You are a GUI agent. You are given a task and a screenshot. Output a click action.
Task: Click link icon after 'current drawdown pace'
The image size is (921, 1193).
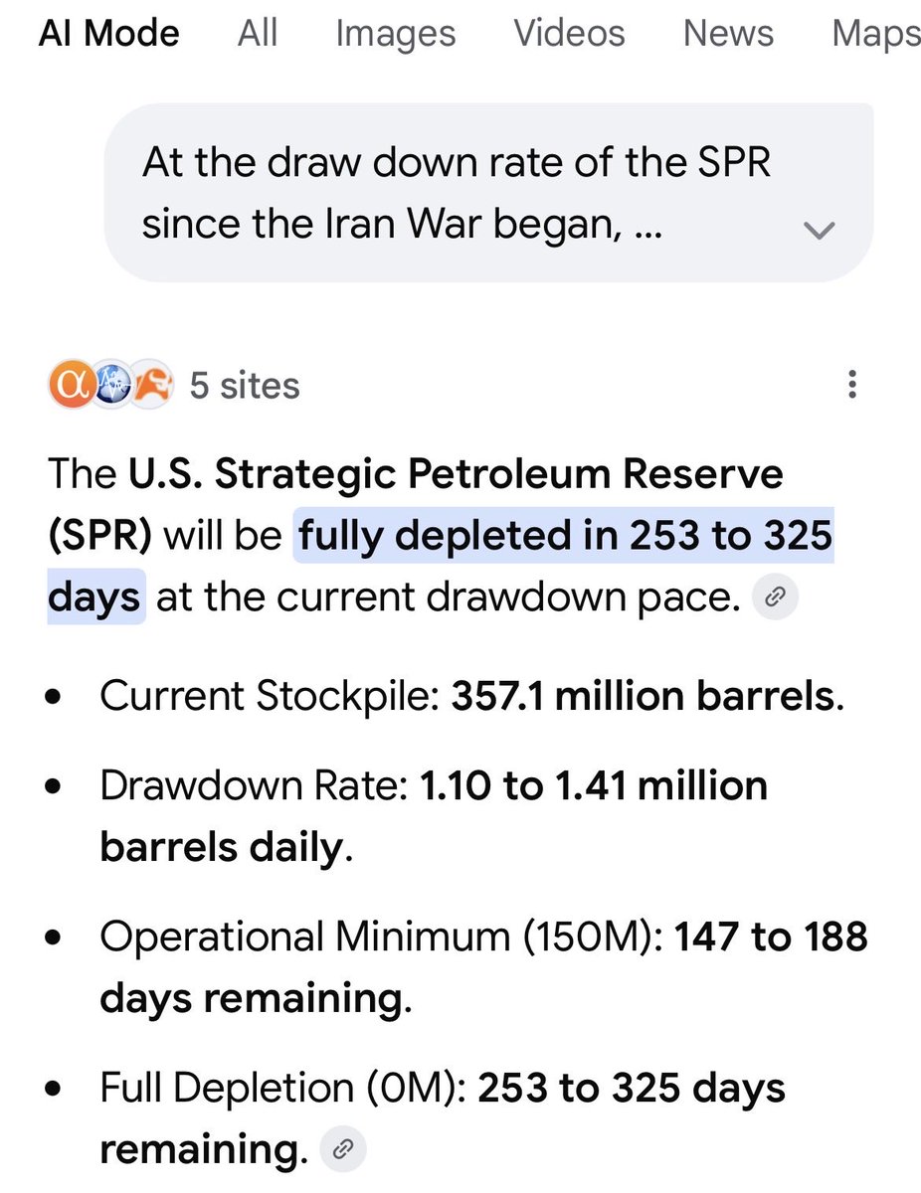click(x=776, y=597)
